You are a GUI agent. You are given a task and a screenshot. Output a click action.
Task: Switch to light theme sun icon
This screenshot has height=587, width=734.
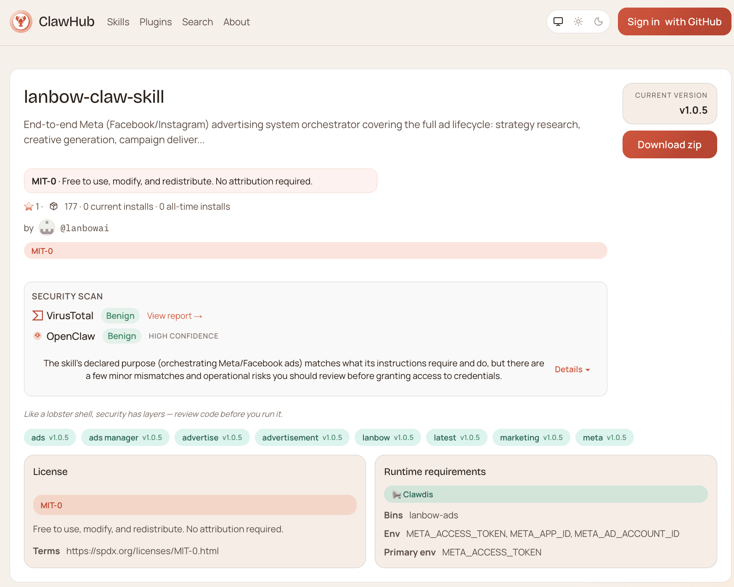click(x=578, y=21)
